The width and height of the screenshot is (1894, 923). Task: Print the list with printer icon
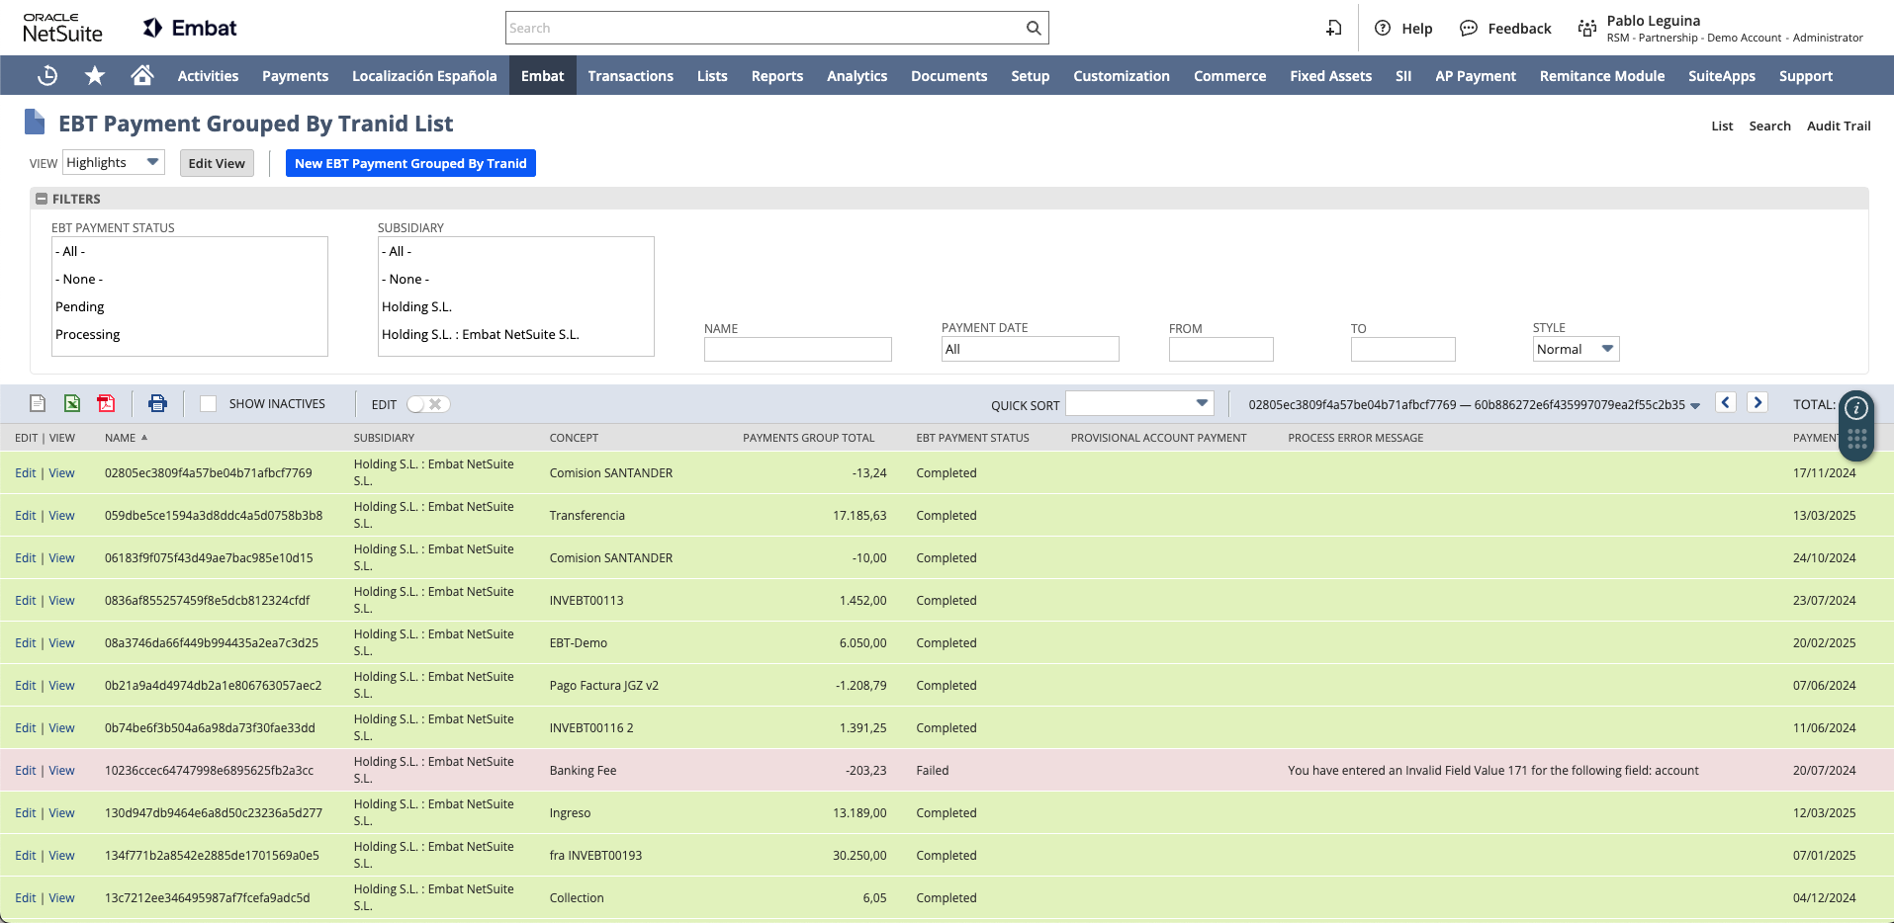[x=157, y=403]
